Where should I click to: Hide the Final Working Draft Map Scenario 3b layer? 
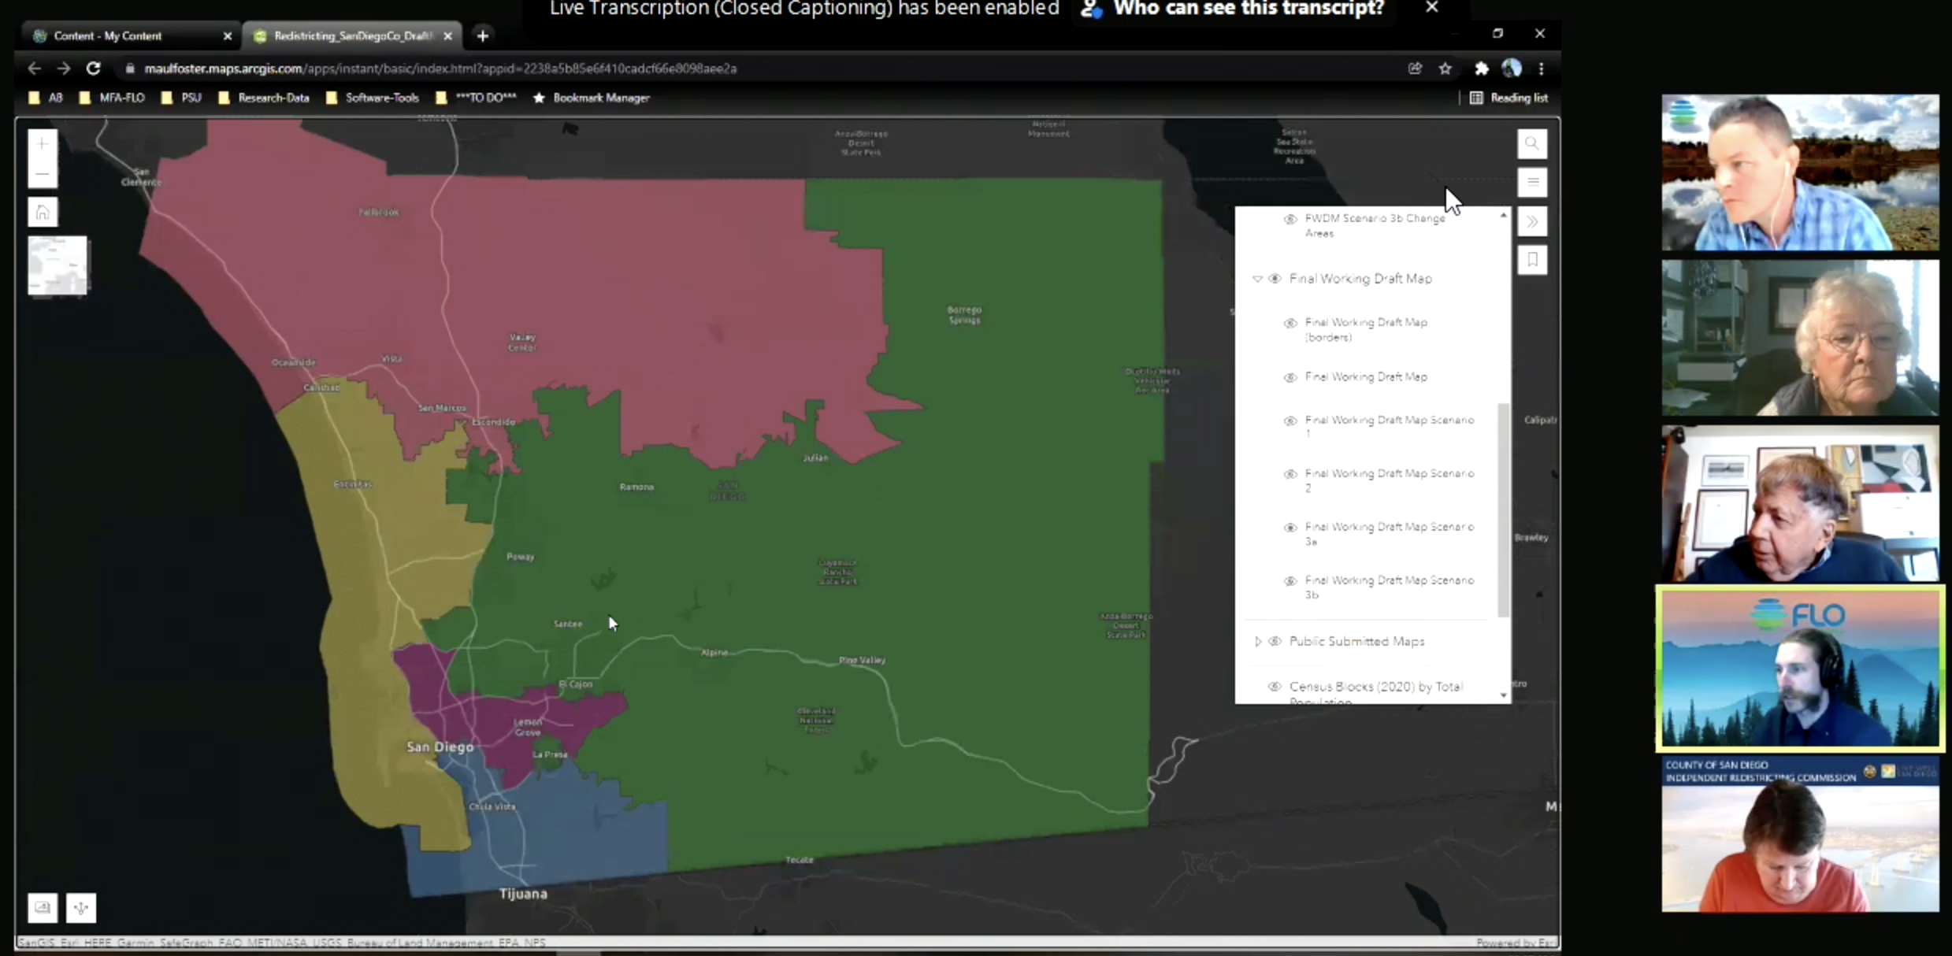(x=1290, y=581)
